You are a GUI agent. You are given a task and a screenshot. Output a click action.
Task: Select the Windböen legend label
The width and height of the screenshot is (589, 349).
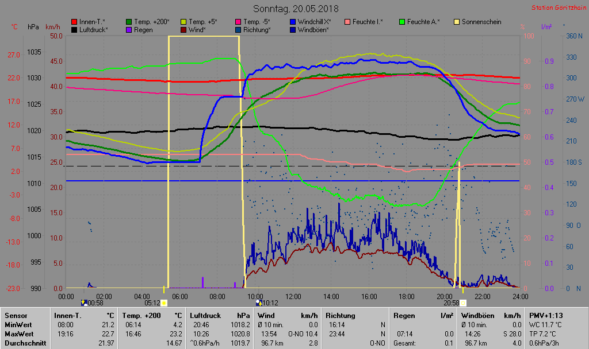pos(313,29)
